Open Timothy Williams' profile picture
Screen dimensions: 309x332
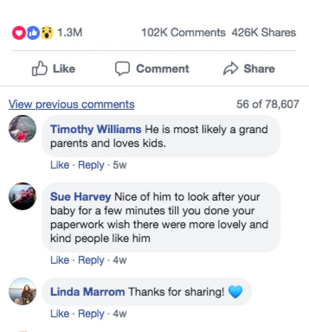tap(22, 129)
